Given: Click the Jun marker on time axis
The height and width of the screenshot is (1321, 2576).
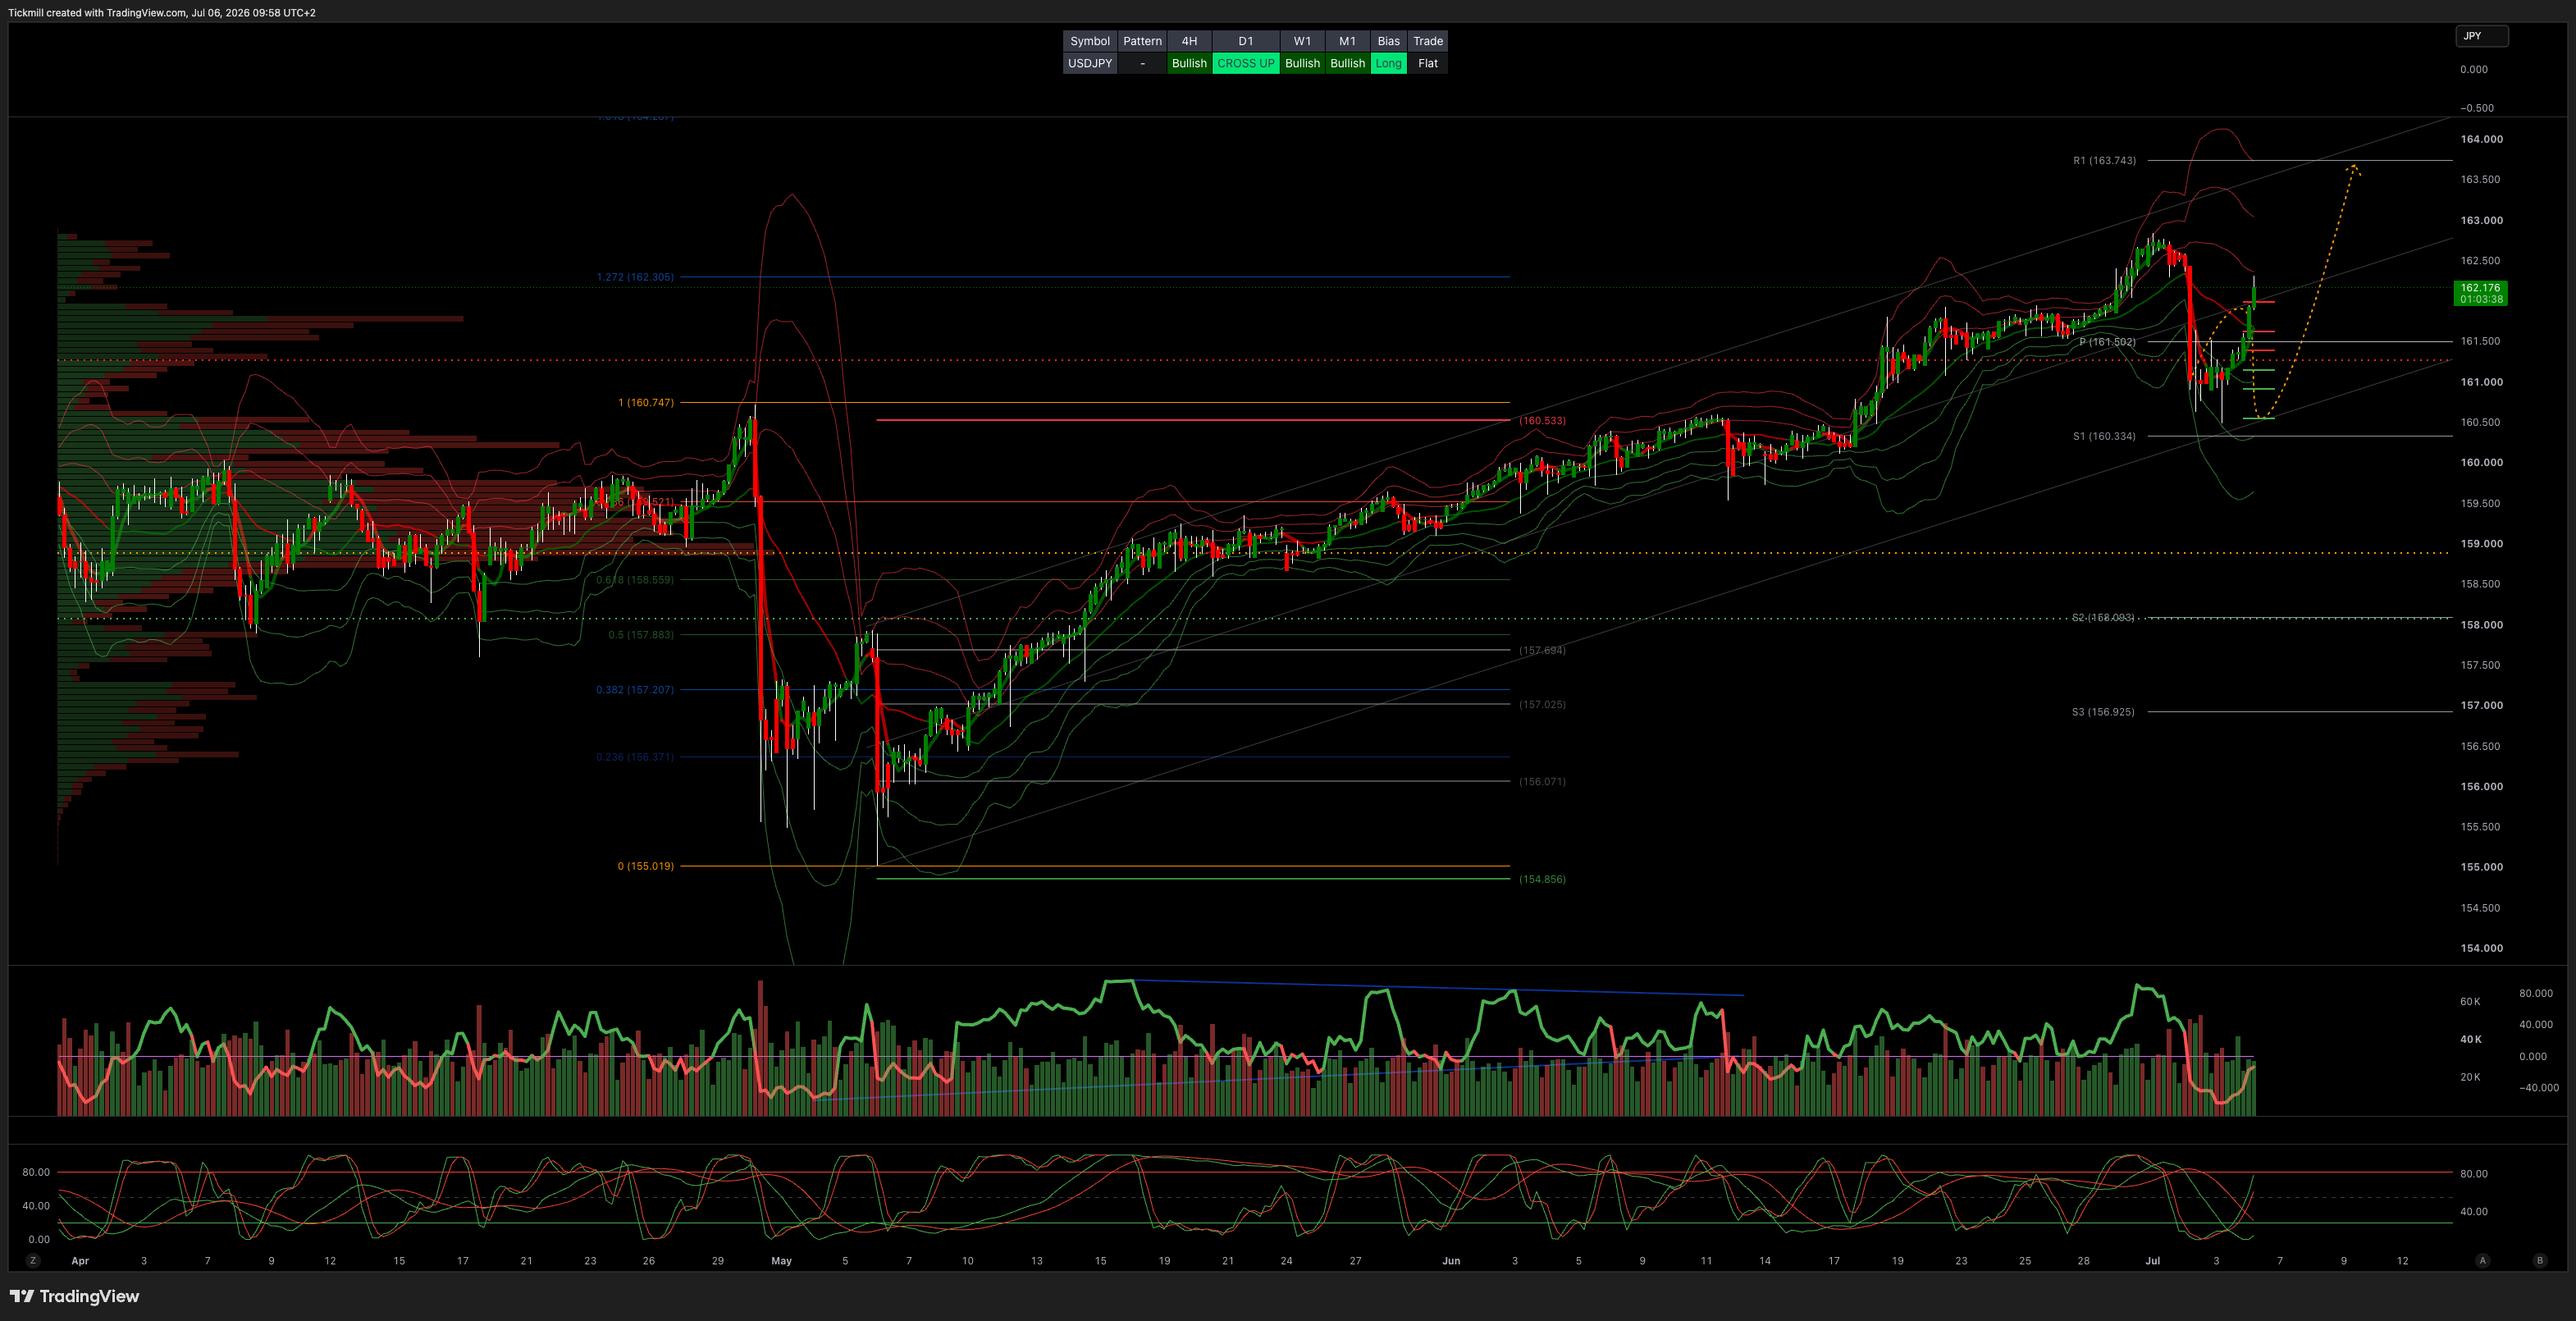Looking at the screenshot, I should pos(1451,1261).
